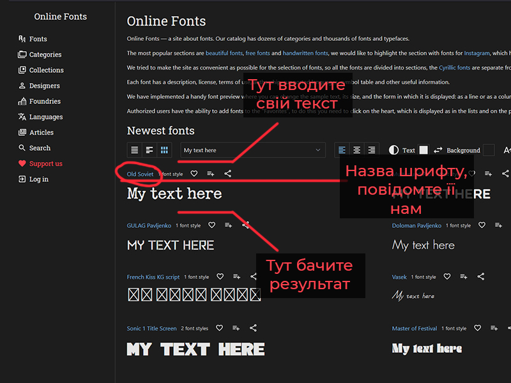The height and width of the screenshot is (383, 511).
Task: Switch to full-width list view layout
Action: pos(134,151)
